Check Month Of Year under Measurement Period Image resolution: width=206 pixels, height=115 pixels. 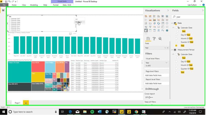[x=176, y=65]
